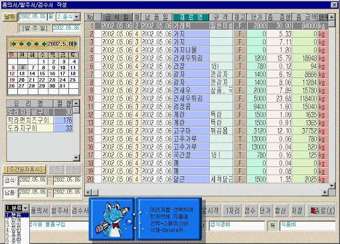
Task: Click the date field showing 2002.05.06 next to 날짜
Action: [x=33, y=17]
